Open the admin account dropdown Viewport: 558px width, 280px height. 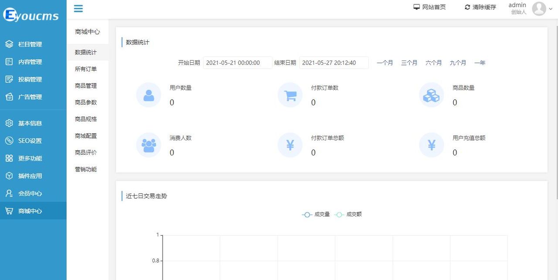[551, 9]
